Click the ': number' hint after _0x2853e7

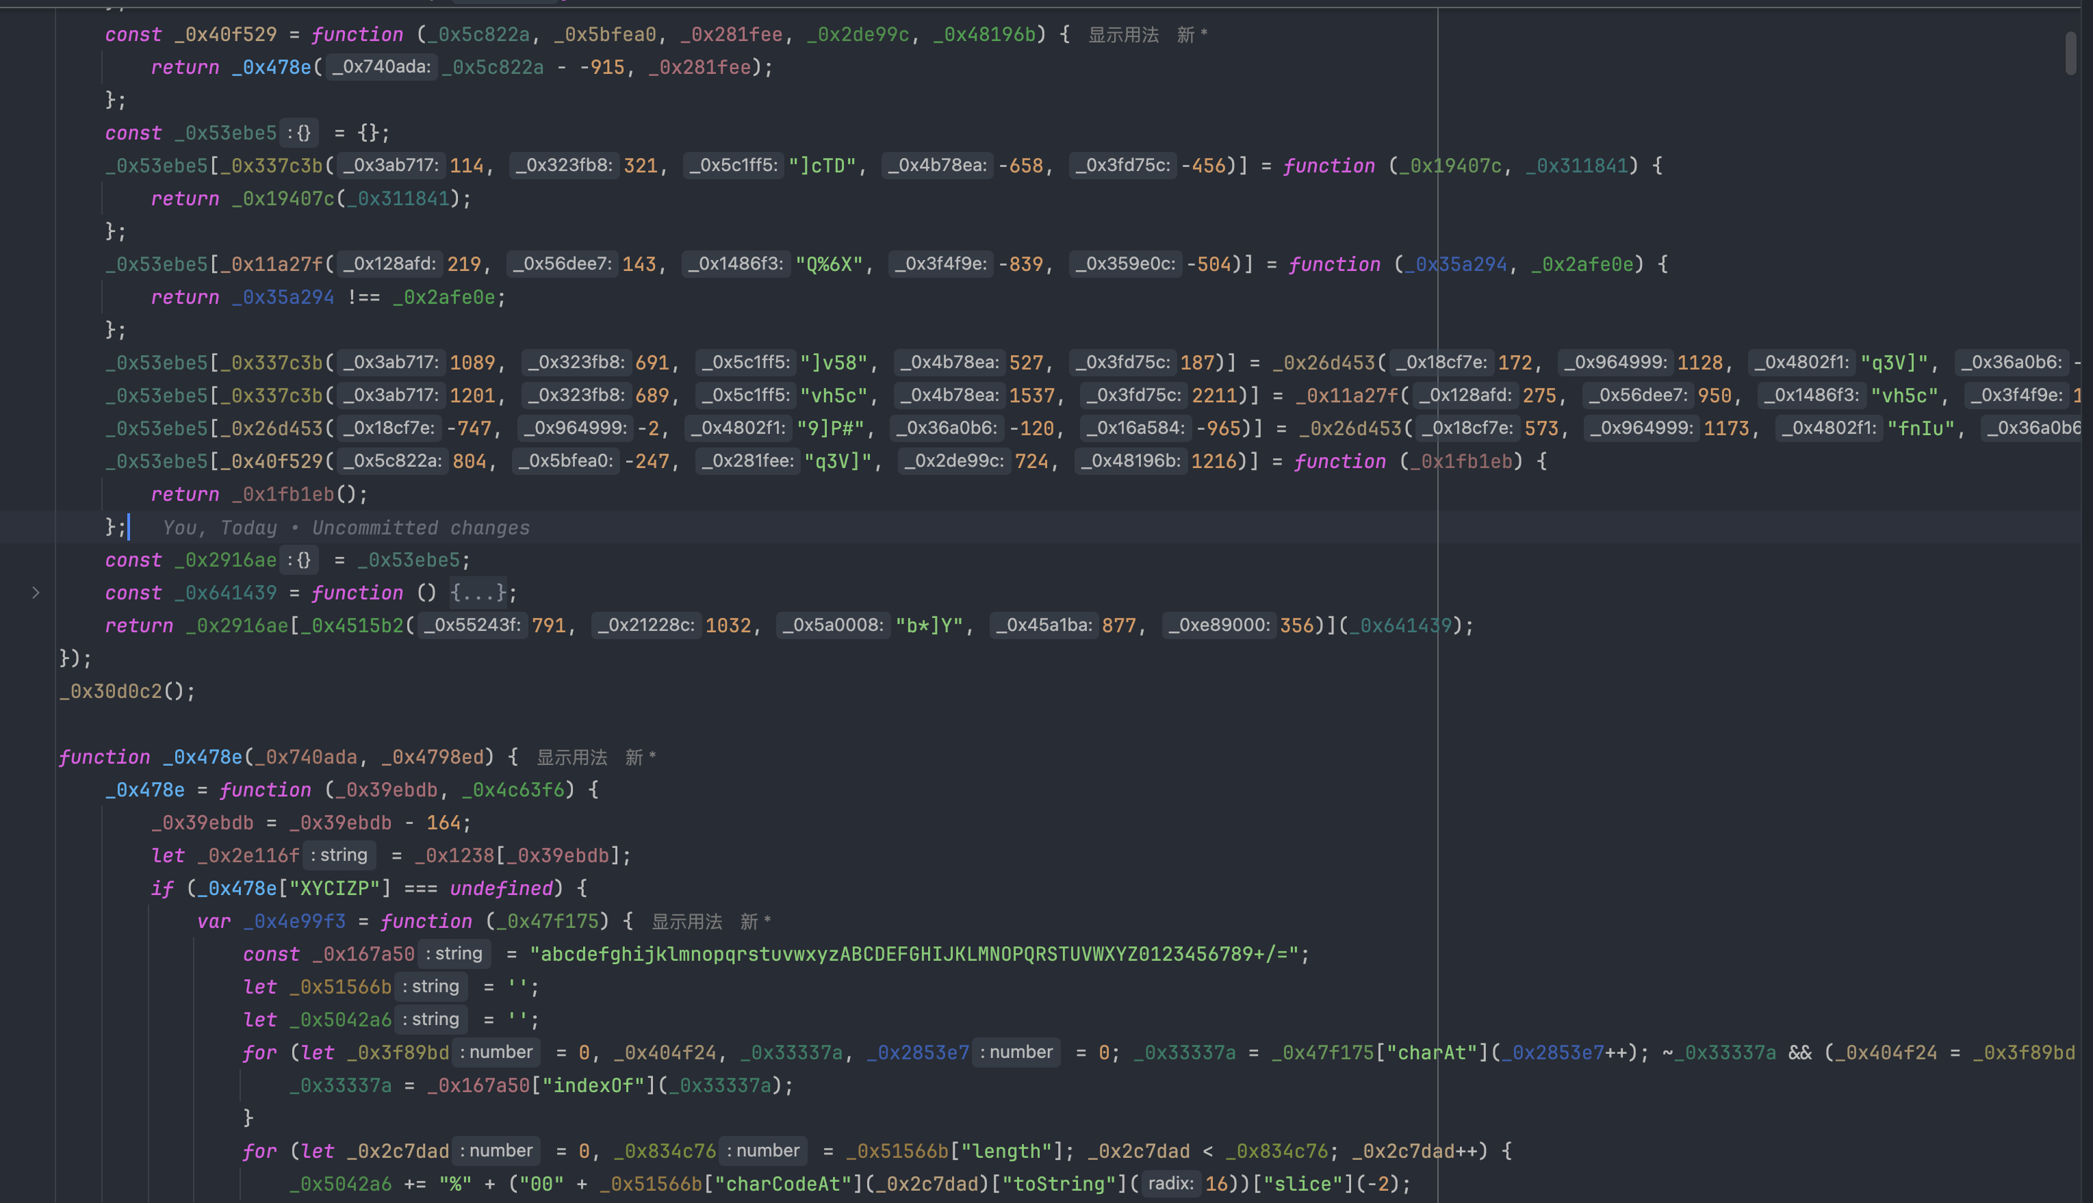coord(1016,1052)
